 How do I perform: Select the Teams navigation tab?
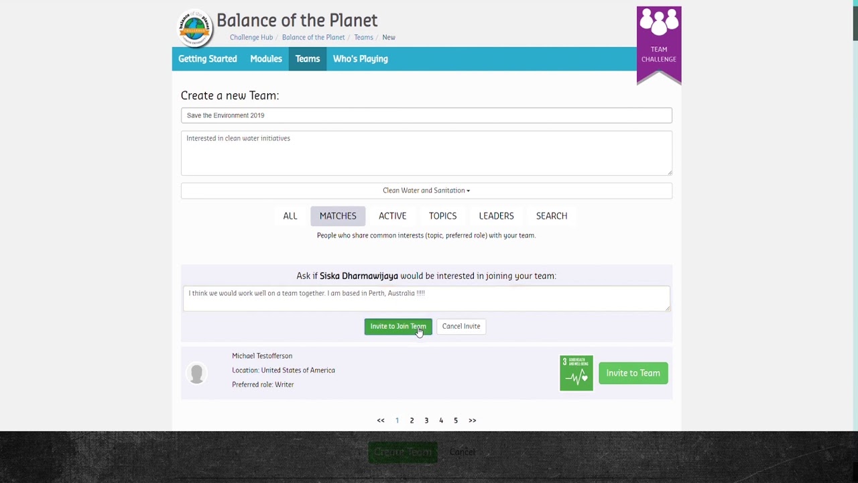[308, 59]
